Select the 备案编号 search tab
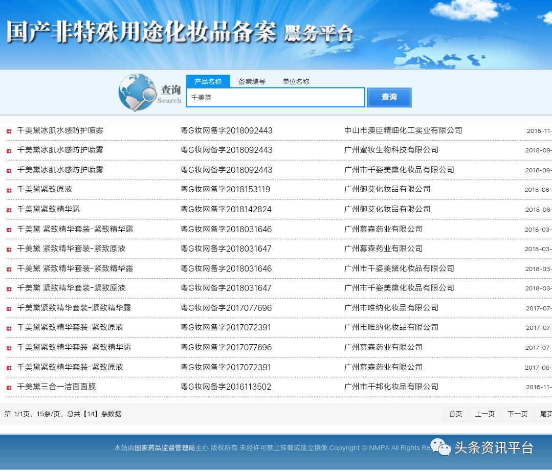Screen dimensions: 552x472 [252, 81]
